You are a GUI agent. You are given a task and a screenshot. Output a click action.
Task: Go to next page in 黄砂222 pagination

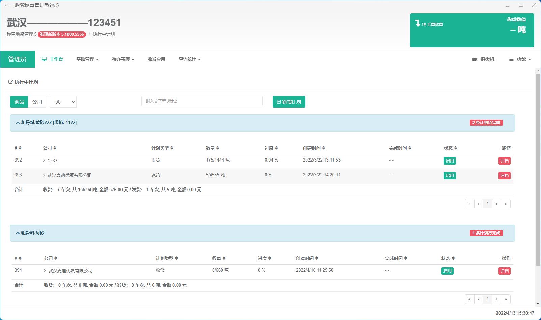[496, 204]
